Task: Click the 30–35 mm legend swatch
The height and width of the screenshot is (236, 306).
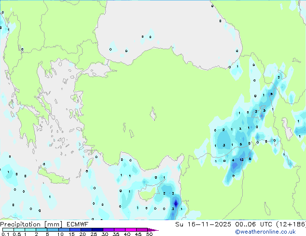Action: [108, 230]
